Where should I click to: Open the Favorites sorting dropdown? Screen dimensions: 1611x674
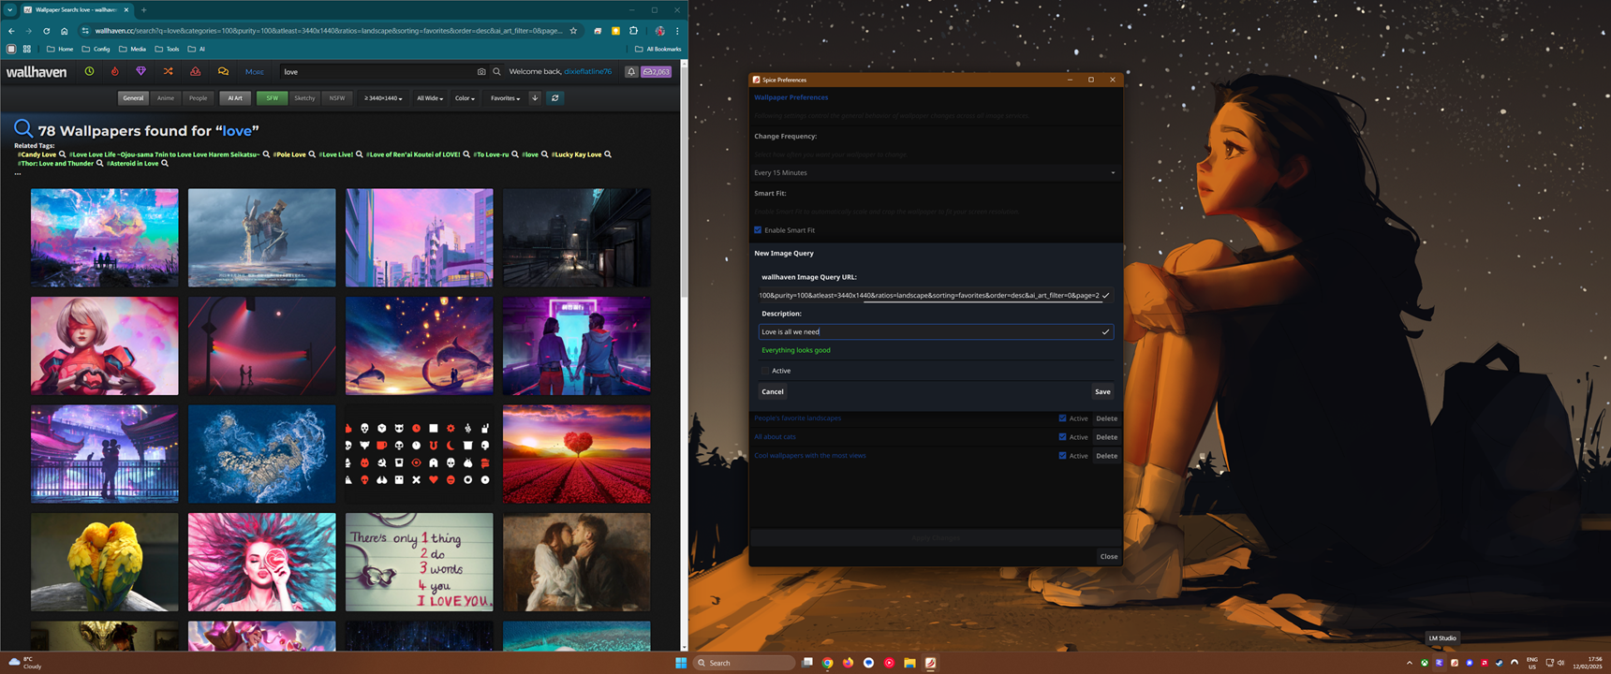click(506, 97)
